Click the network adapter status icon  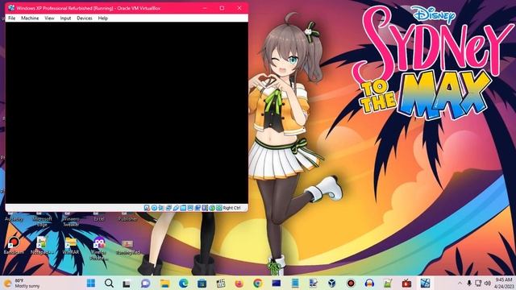169,208
